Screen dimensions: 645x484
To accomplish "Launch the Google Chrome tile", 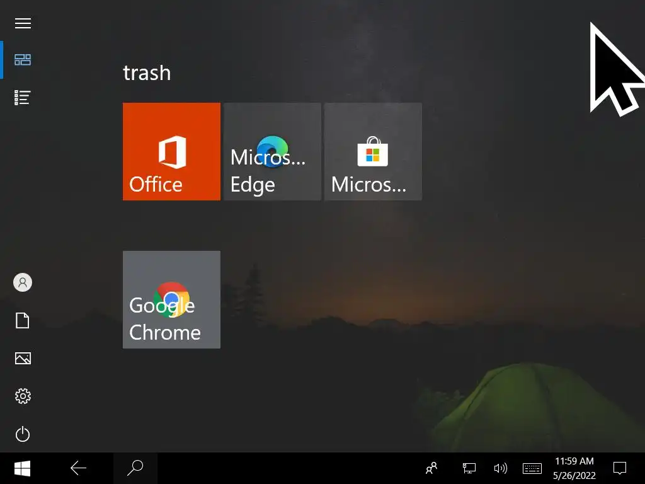I will coord(171,299).
